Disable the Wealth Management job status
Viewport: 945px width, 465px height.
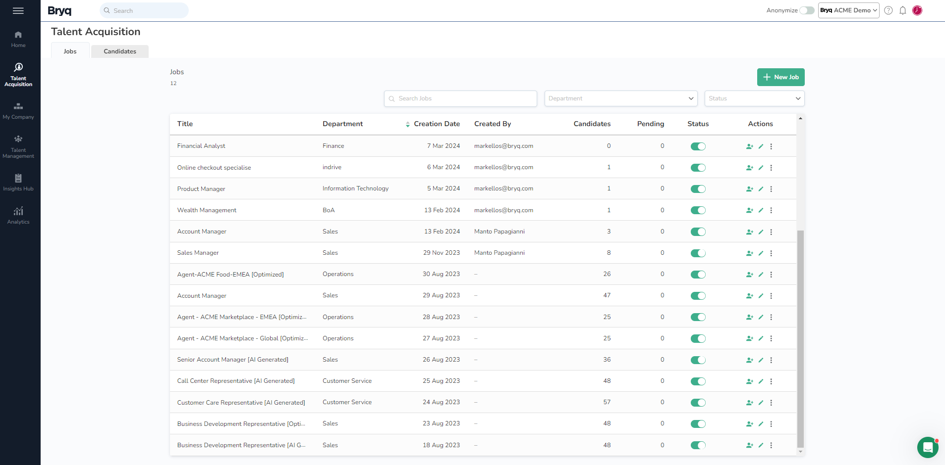(x=698, y=210)
